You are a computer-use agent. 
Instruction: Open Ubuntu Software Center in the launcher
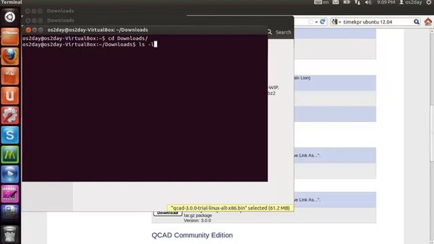[9, 76]
